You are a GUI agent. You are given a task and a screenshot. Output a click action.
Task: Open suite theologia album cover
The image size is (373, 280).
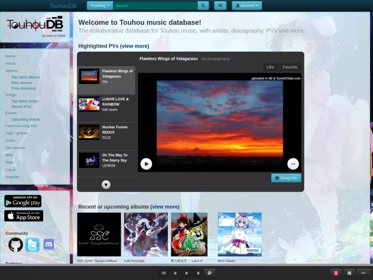pos(146,235)
